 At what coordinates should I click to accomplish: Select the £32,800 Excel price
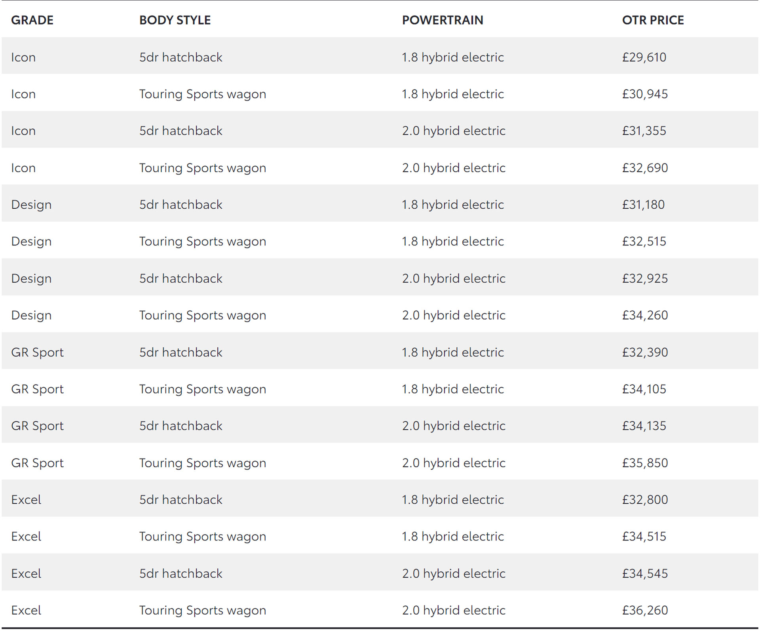click(645, 500)
